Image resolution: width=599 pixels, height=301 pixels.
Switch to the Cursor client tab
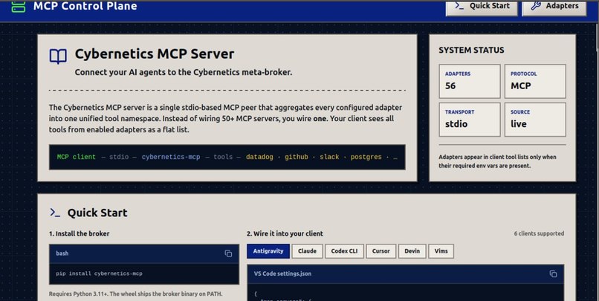tap(381, 251)
